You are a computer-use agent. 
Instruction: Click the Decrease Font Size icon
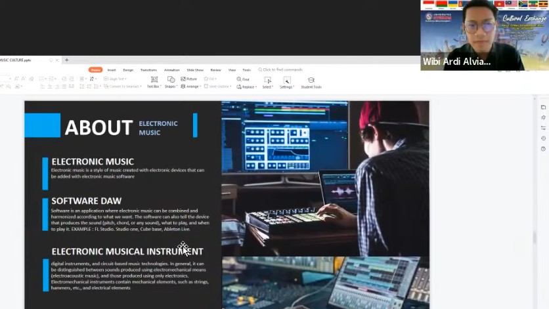pos(24,79)
